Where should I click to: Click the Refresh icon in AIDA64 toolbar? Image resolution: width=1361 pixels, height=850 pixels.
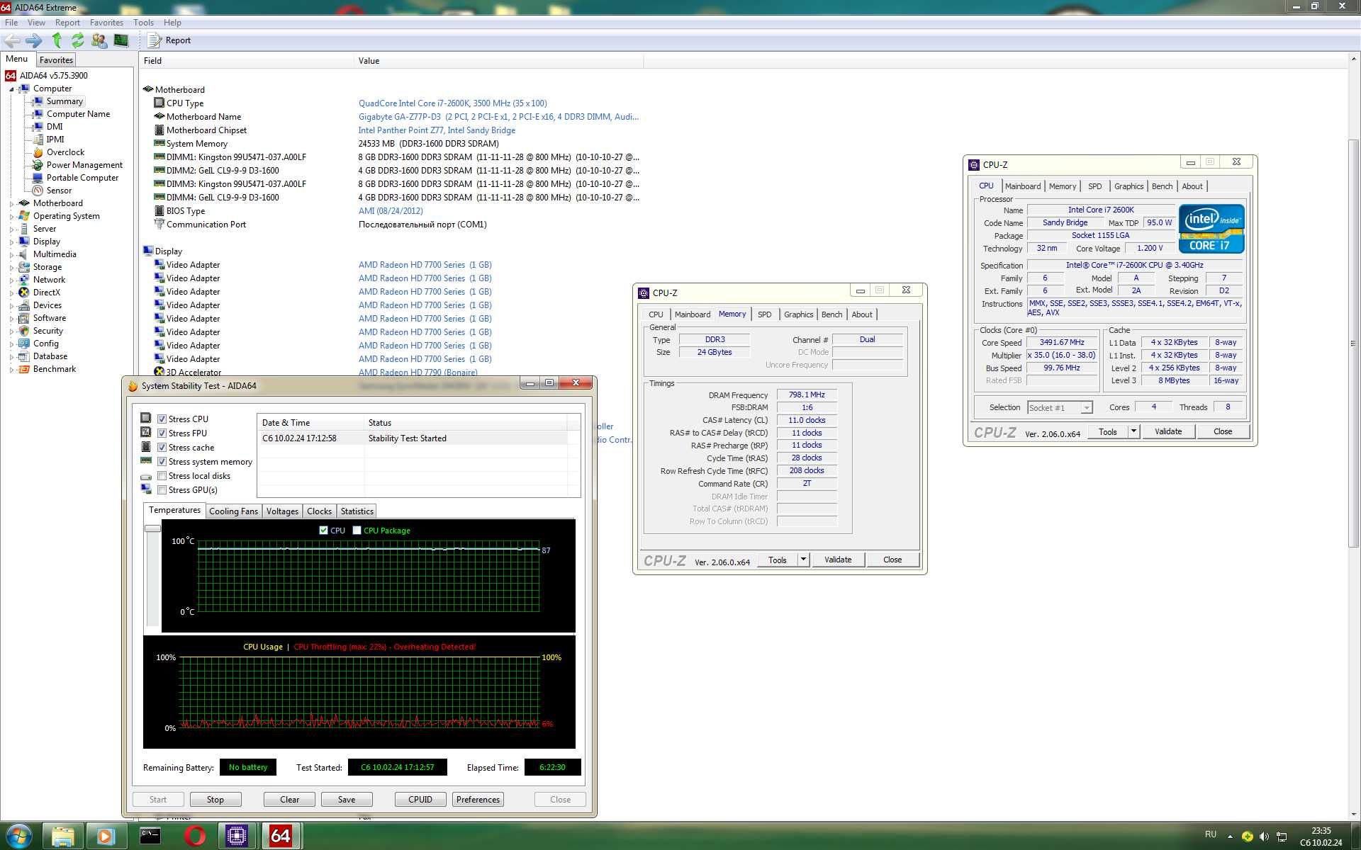[77, 40]
